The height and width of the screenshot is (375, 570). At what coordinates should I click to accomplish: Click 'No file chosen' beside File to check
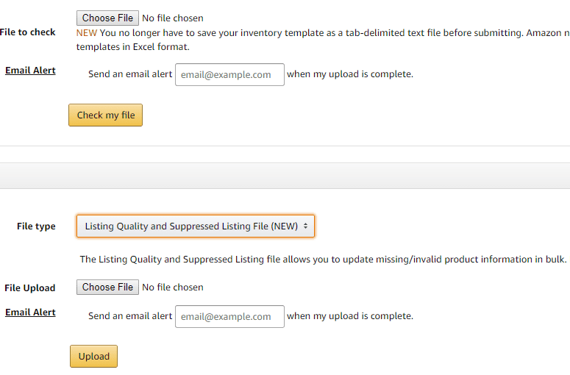pos(173,18)
